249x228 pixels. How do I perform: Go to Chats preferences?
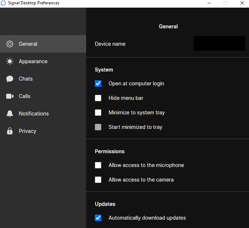43,79
